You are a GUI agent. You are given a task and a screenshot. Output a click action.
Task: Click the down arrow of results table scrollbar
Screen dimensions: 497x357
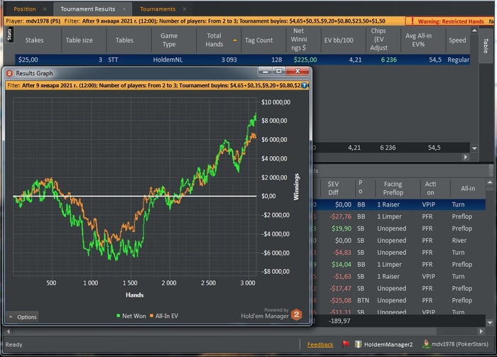pyautogui.click(x=474, y=148)
